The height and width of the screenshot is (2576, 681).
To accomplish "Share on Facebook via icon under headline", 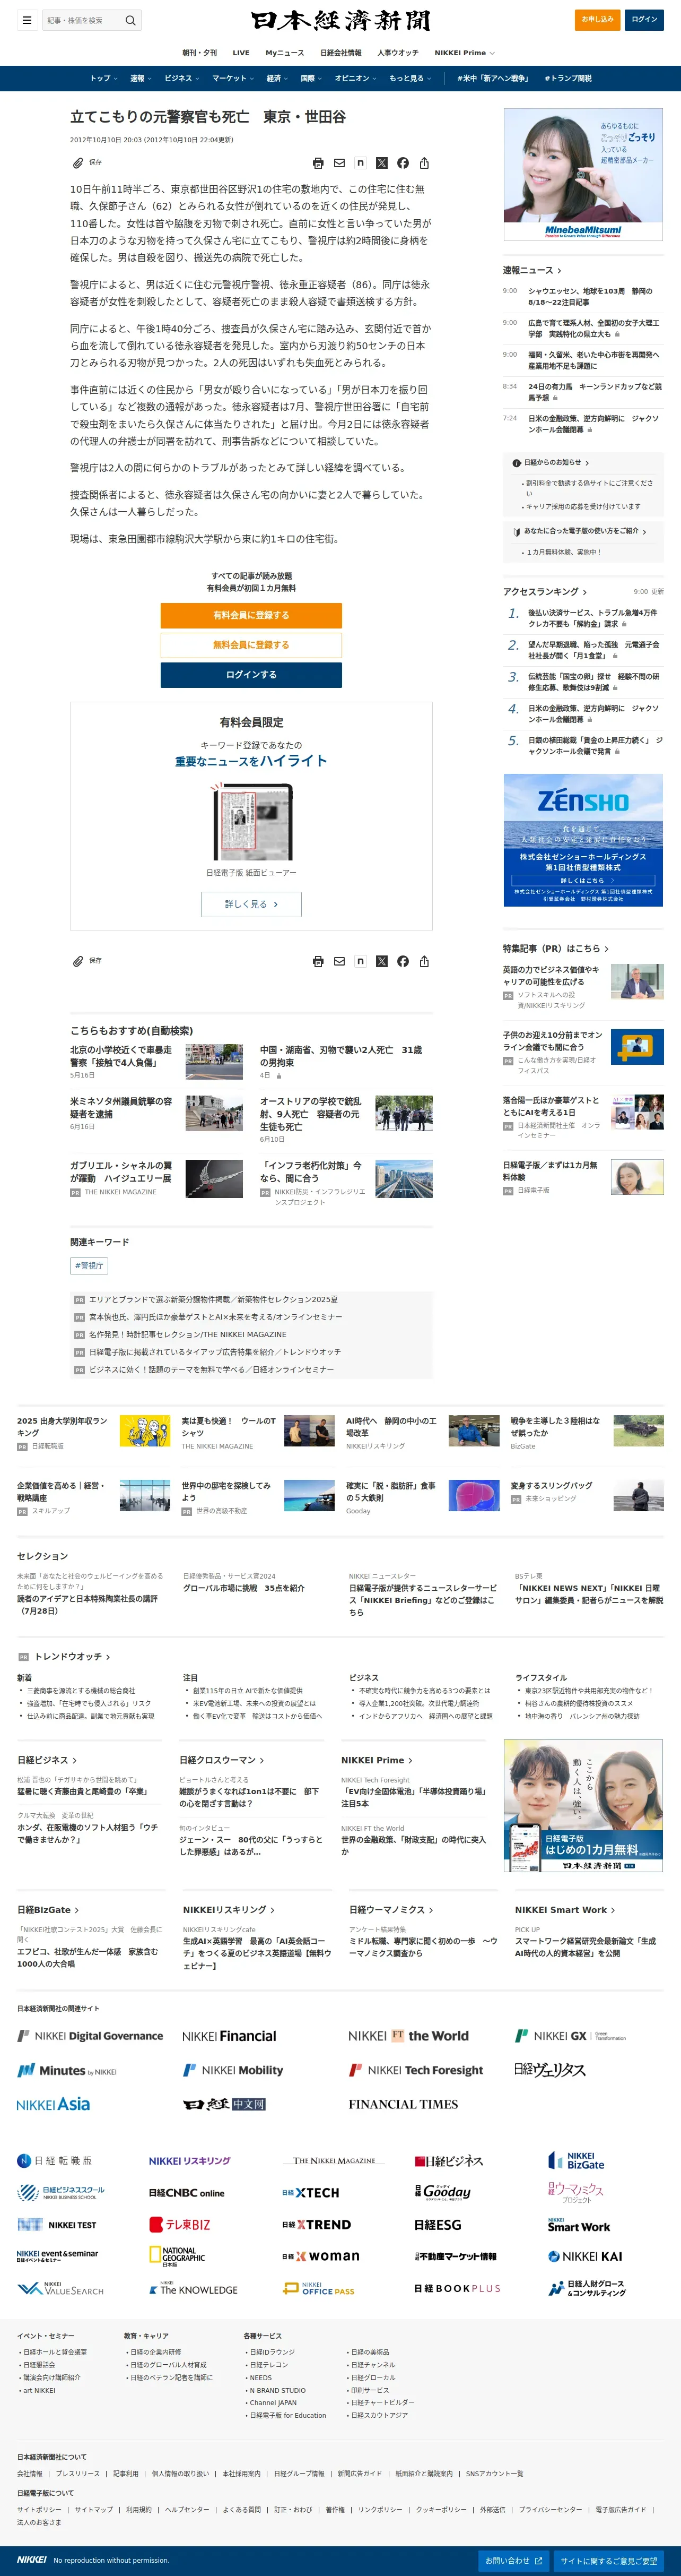I will coord(403,163).
